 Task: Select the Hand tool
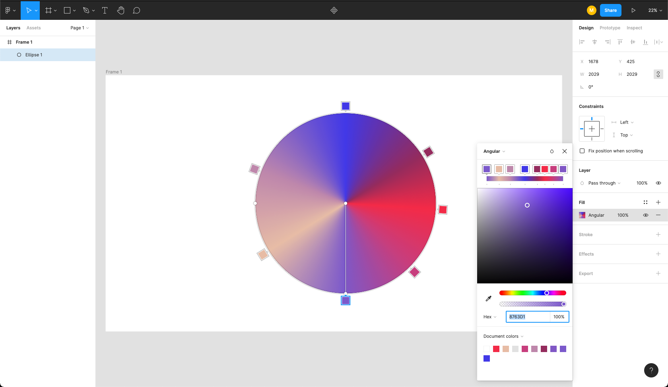click(120, 10)
